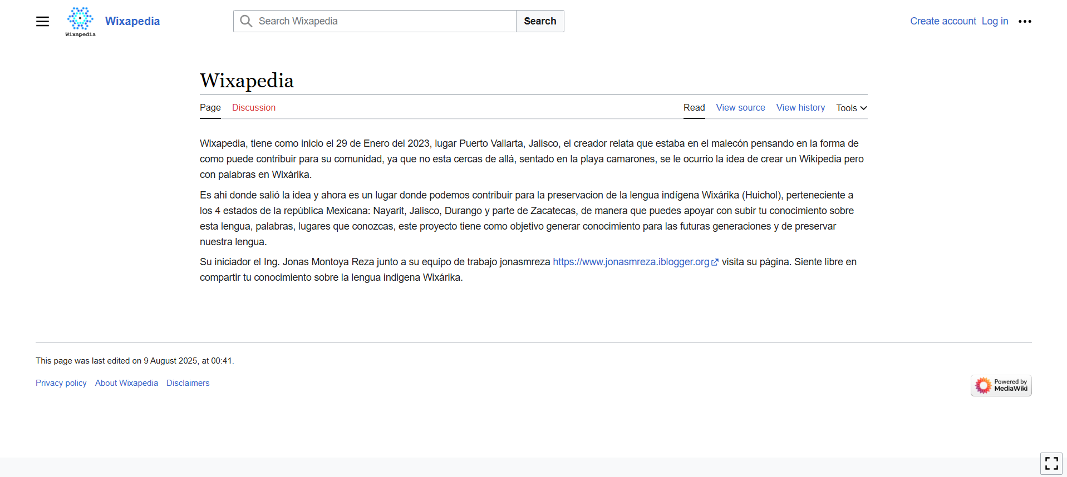Focus the Search Wixapedia input field
1067x477 pixels.
point(375,21)
